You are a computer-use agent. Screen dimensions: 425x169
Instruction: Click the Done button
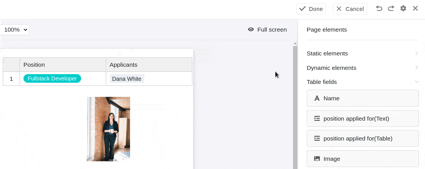(311, 9)
